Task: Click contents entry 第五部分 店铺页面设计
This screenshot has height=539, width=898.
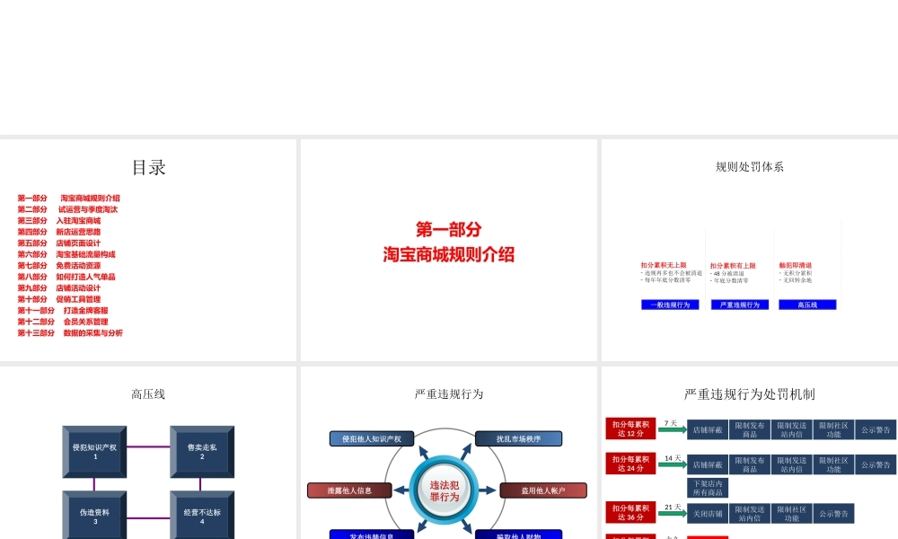Action: 59,243
